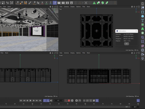Open Top viewport Panel menu
This screenshot has width=145, height=109.
[x=88, y=7]
